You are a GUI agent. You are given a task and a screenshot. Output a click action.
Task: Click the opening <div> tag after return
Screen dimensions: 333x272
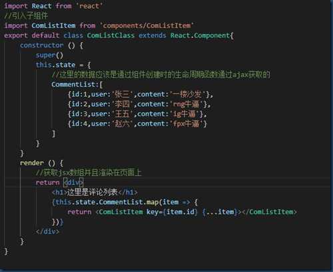[x=73, y=183]
